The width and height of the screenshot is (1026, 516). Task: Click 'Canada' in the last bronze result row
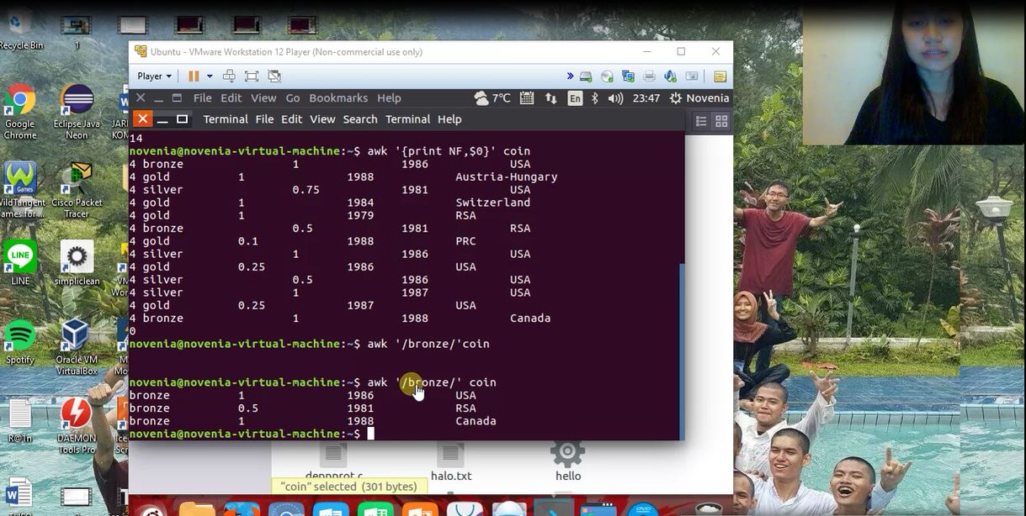click(476, 421)
